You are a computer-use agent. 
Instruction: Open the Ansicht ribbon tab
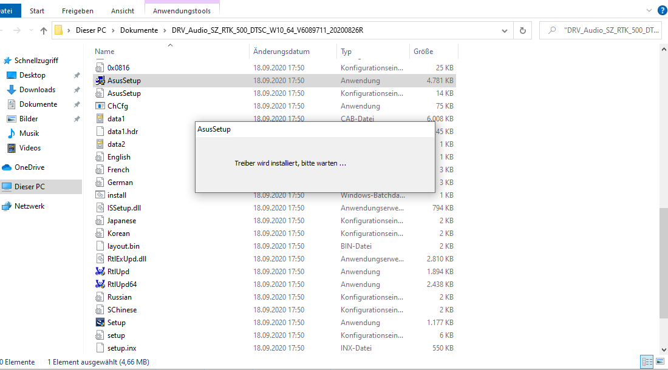(123, 11)
